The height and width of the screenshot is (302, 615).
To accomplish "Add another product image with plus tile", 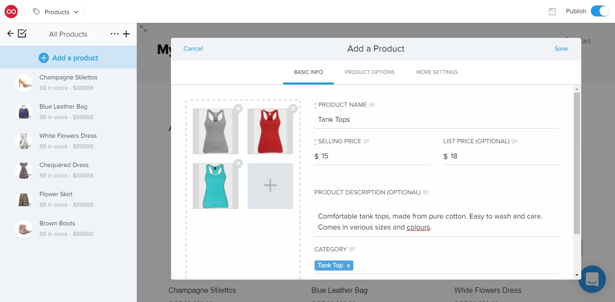I will pyautogui.click(x=270, y=186).
